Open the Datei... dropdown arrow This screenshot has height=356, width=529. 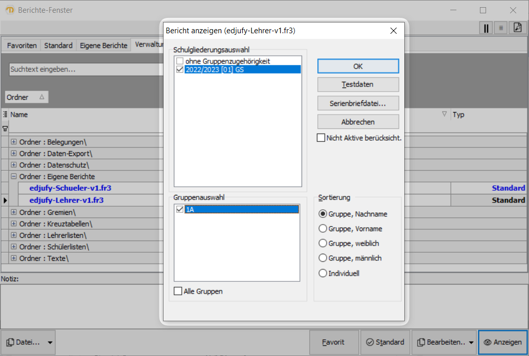pos(50,343)
